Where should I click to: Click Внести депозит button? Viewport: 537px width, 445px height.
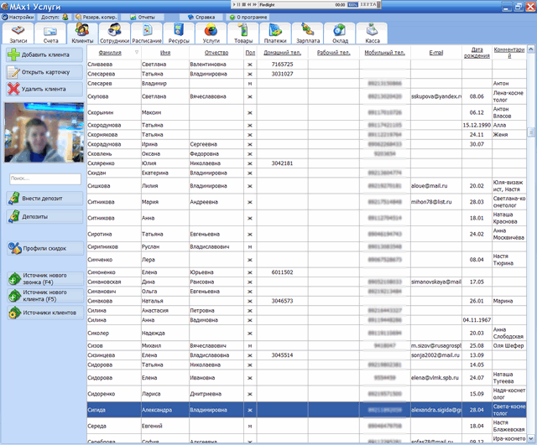point(44,199)
